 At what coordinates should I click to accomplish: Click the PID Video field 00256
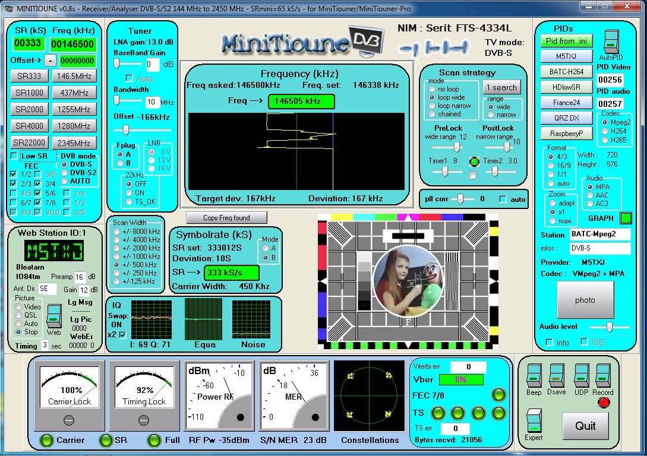pyautogui.click(x=610, y=80)
